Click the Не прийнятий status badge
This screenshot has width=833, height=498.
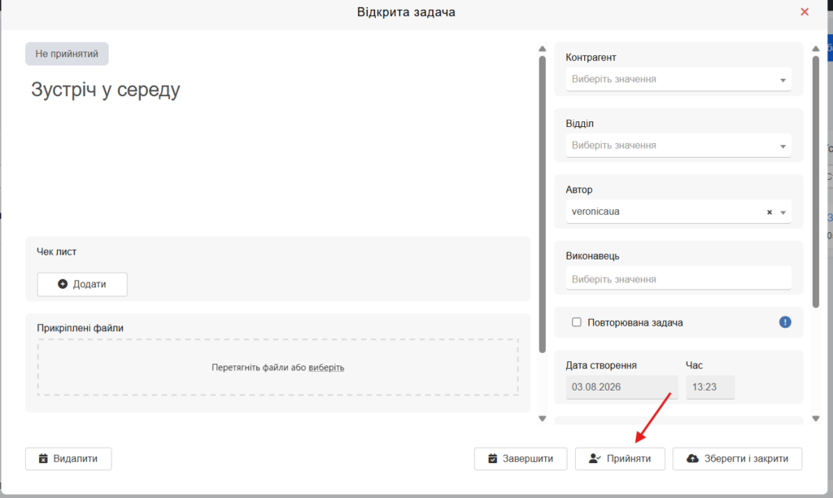click(x=67, y=54)
